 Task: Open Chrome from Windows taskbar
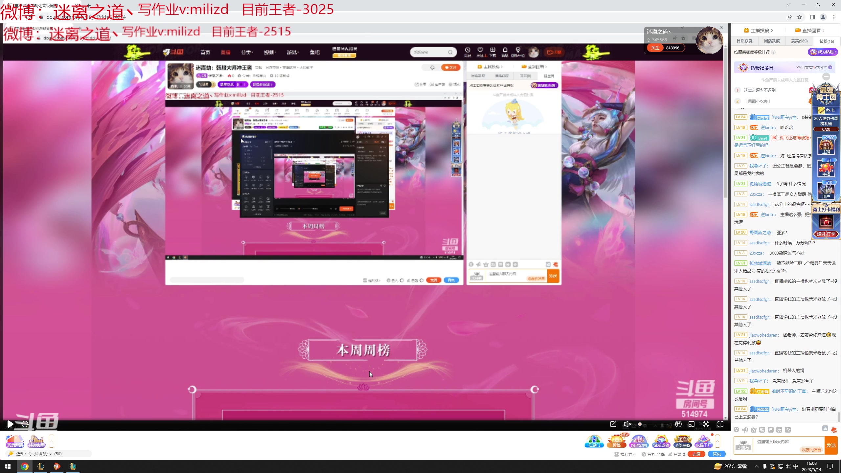(x=25, y=466)
